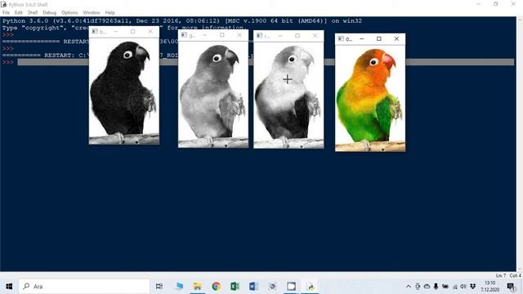
Task: Close the blue channel image window
Action: (x=150, y=32)
